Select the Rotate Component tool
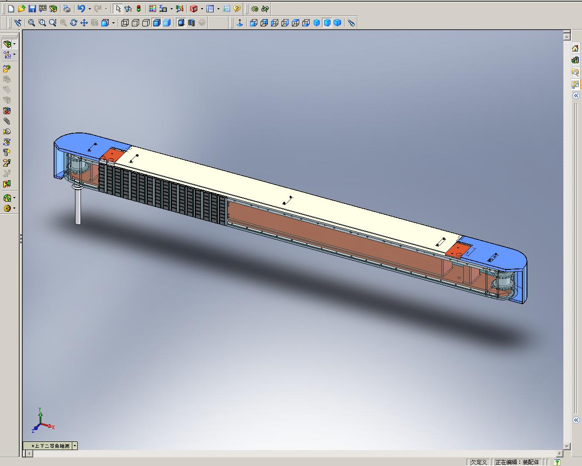The image size is (582, 466). click(7, 142)
